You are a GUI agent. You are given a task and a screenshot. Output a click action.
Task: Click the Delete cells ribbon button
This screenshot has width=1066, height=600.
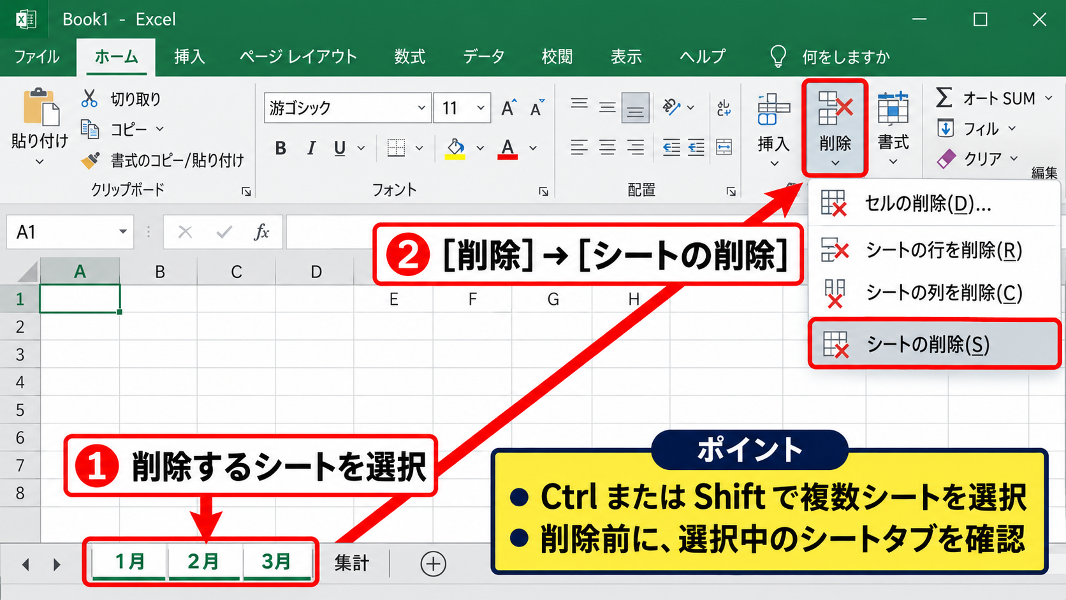tap(835, 128)
